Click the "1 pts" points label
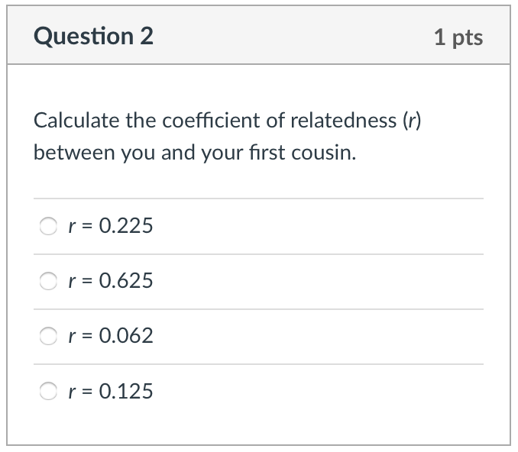This screenshot has width=518, height=452. tap(458, 37)
